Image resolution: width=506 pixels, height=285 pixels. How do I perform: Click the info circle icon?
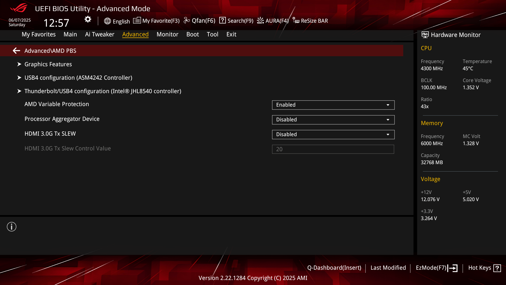coord(12,227)
